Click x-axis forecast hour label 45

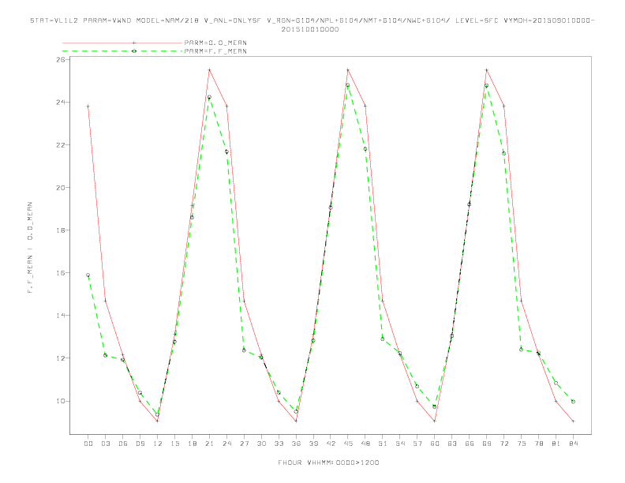click(348, 444)
